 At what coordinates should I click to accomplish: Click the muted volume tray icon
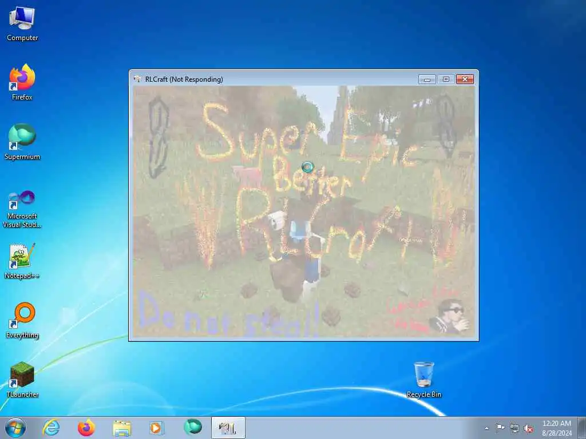click(x=528, y=429)
